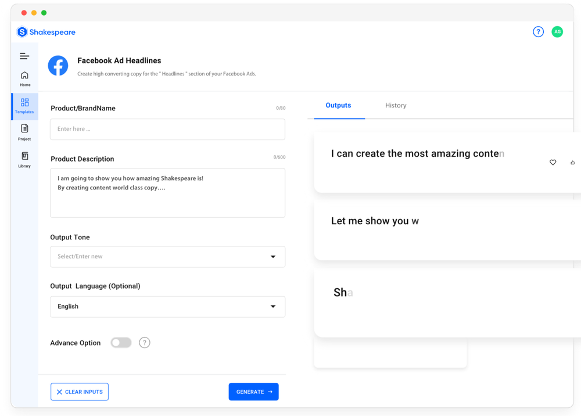The image size is (581, 416).
Task: Click the Generate button
Action: (253, 392)
